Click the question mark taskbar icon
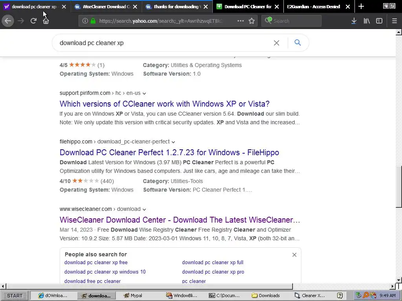The image size is (402, 301). tap(340, 296)
